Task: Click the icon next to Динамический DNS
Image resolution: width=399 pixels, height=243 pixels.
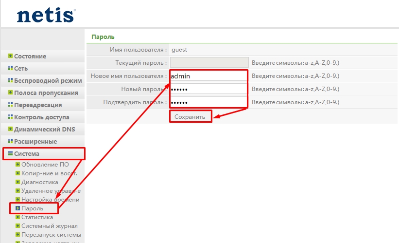Action: pyautogui.click(x=10, y=129)
